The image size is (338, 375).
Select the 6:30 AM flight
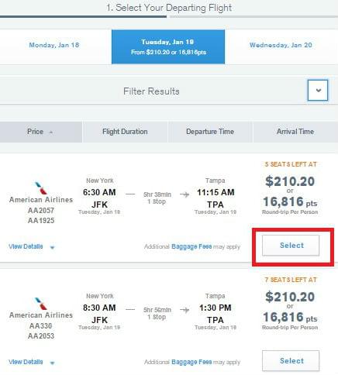(291, 246)
